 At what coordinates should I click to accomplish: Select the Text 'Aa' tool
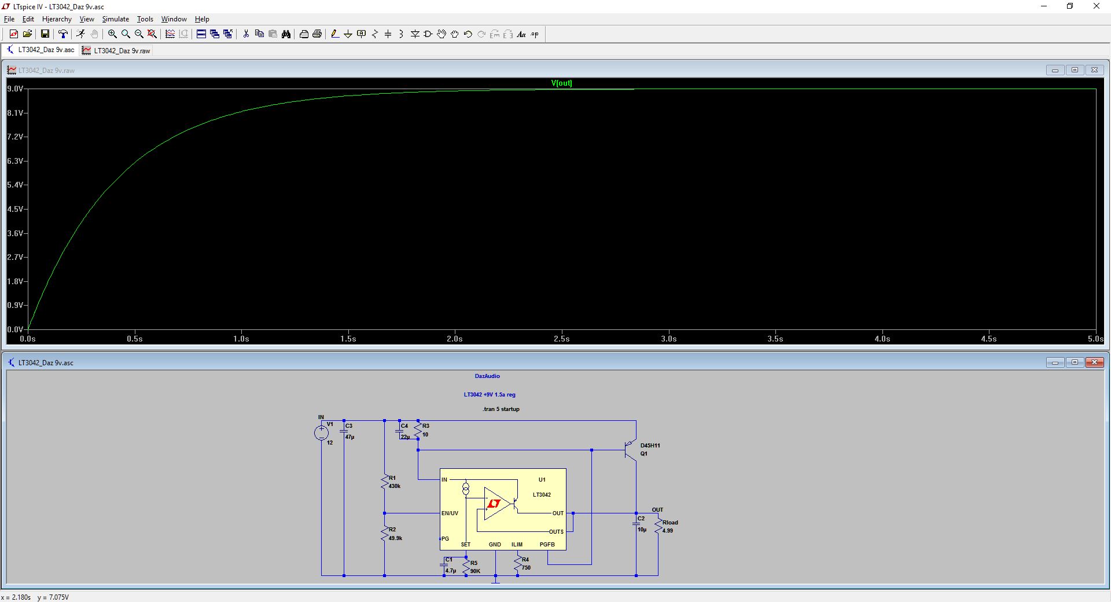pyautogui.click(x=521, y=34)
